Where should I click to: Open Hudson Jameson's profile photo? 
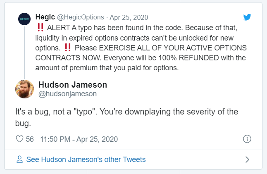pos(24,89)
